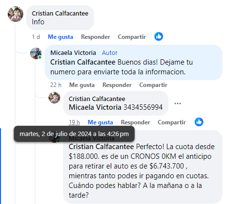
Task: Open Micaela Victoria name beside Autor badge
Action: click(x=73, y=53)
